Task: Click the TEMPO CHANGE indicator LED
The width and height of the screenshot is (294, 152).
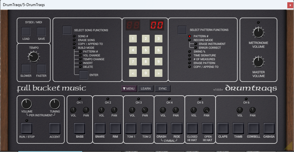Action: pos(80,59)
